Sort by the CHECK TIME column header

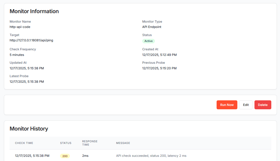[x=24, y=143]
